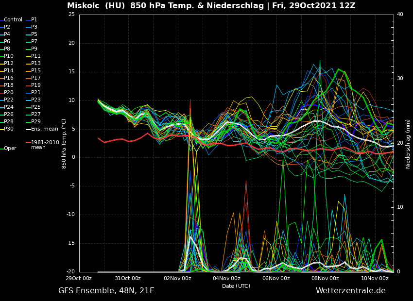Click the P30 legend entry
Screen dimensions: 413x301
pos(9,129)
